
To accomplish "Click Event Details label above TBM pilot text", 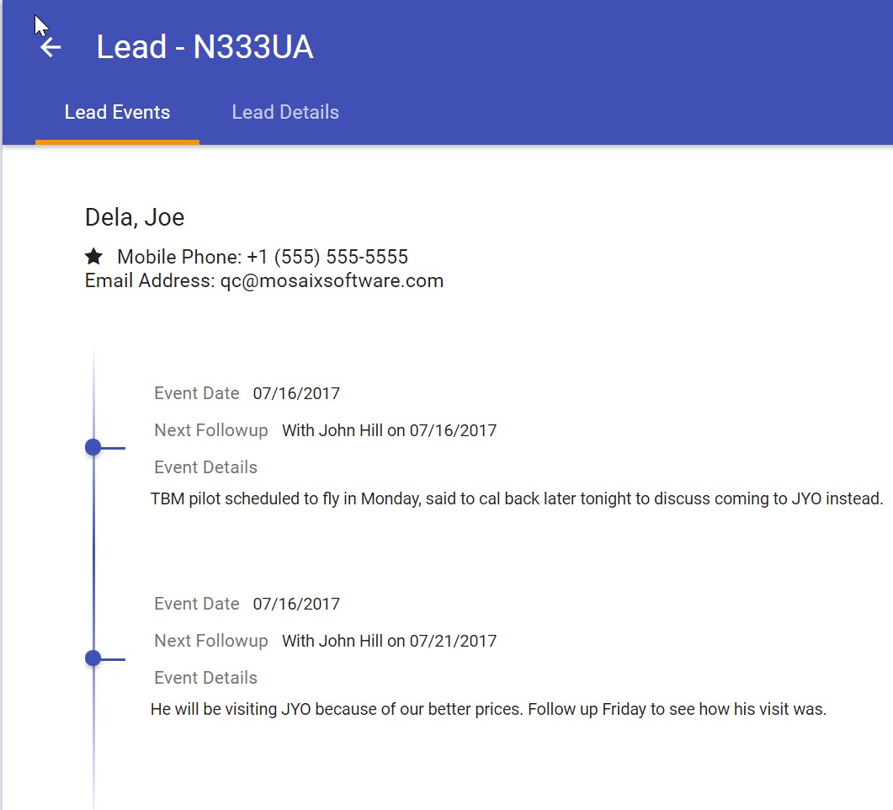I will [x=205, y=467].
